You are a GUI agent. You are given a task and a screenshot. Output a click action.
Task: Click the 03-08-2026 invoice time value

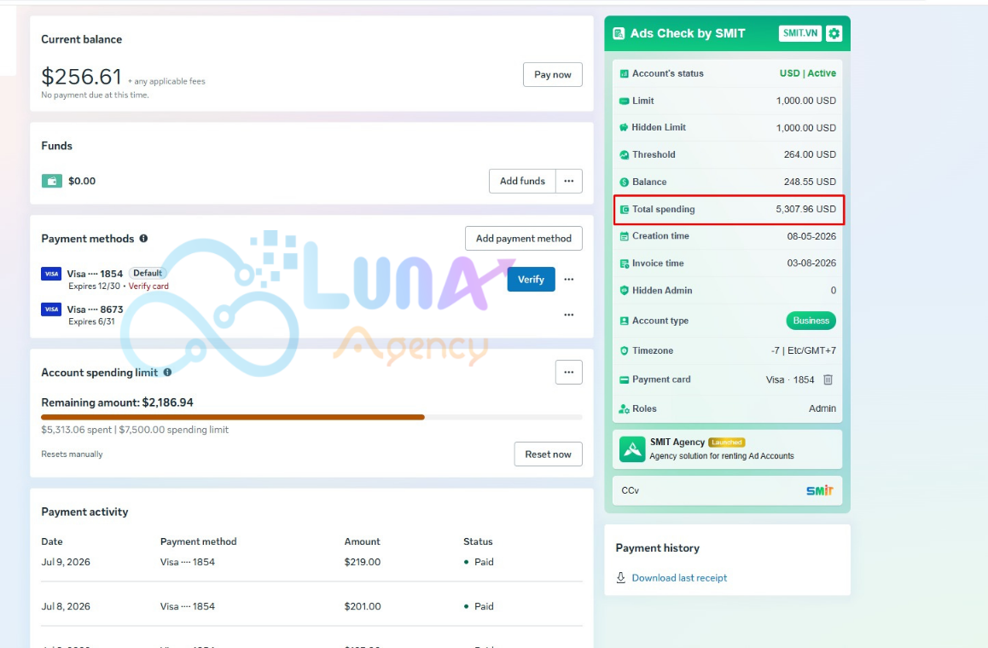[x=811, y=263]
